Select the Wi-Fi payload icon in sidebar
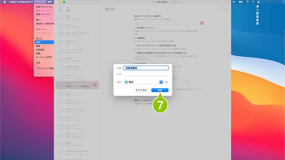 61,85
